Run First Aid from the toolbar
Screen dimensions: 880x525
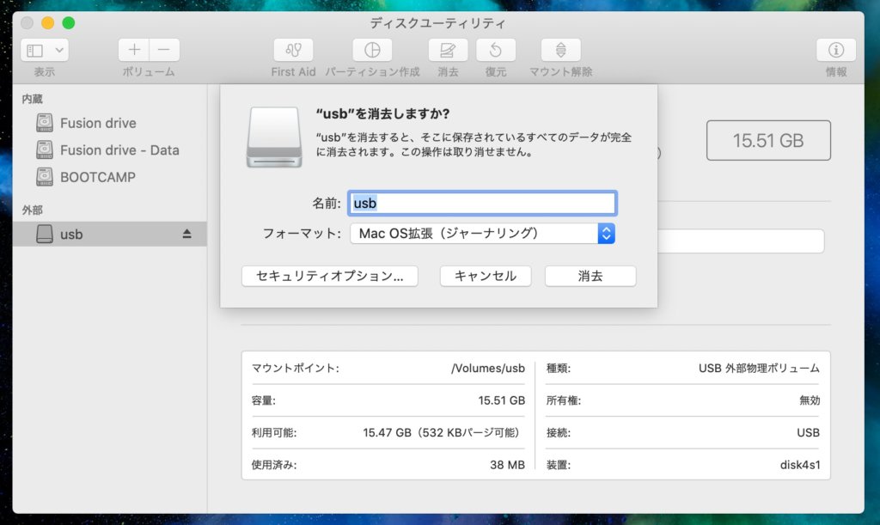[293, 50]
